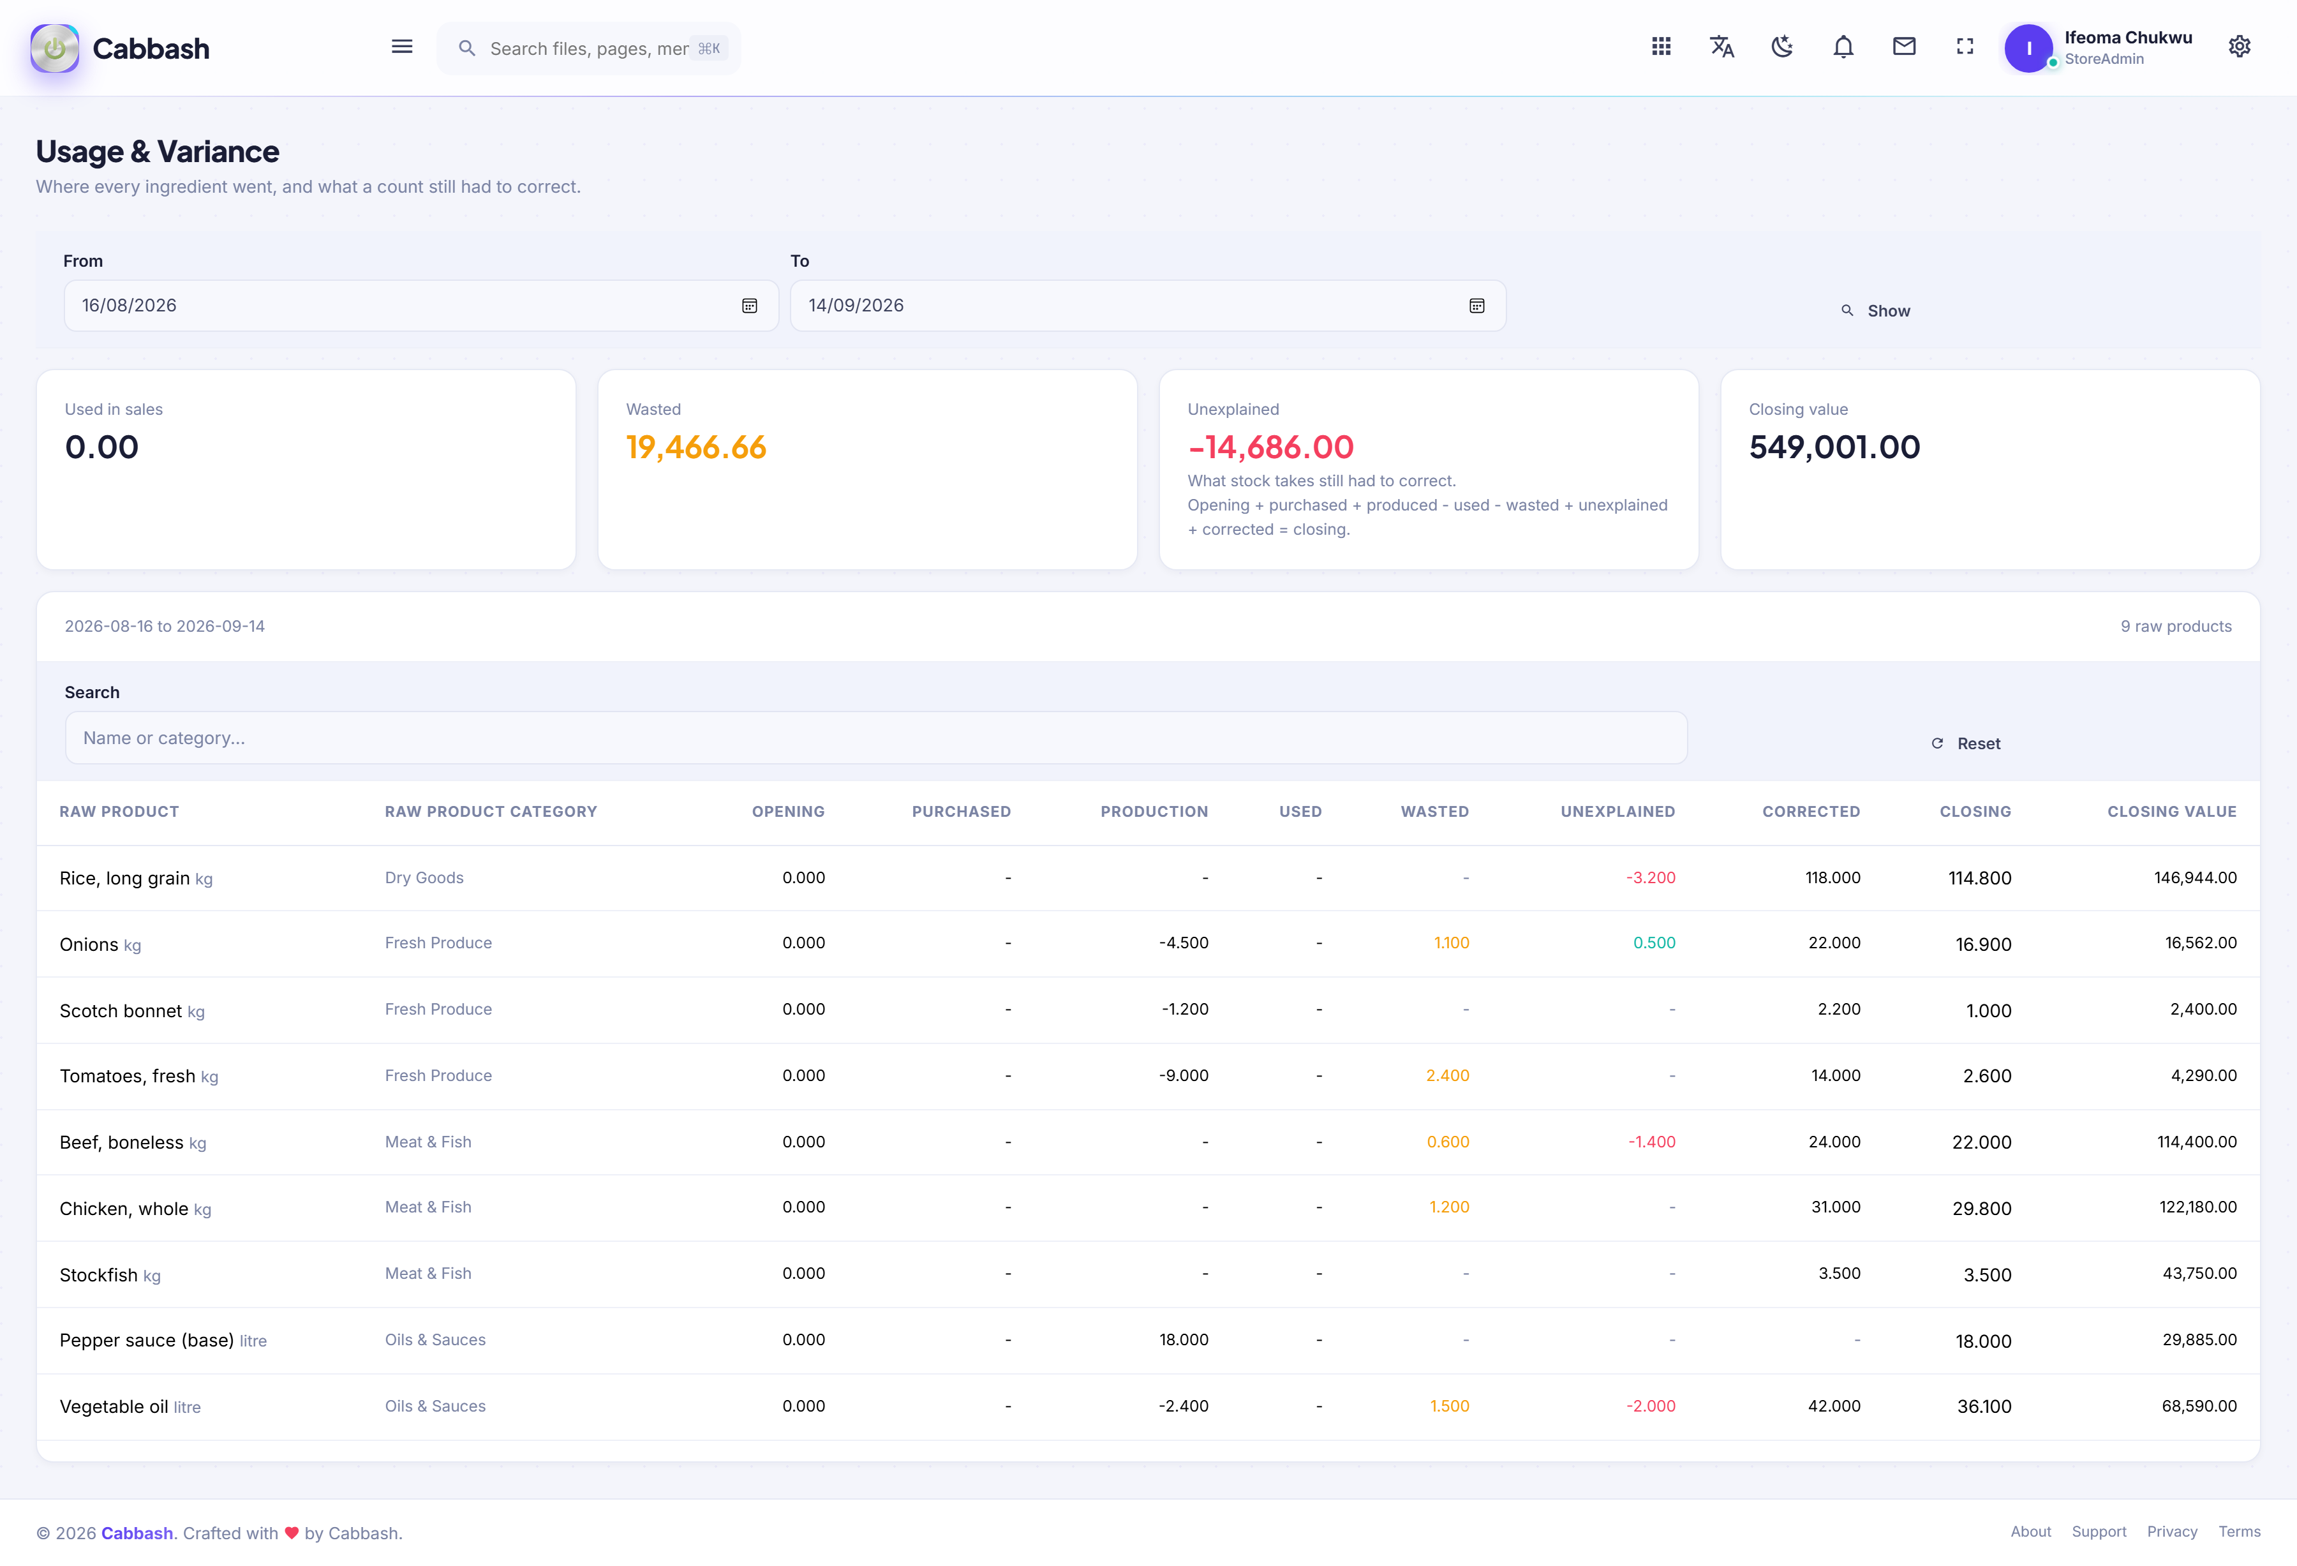Open the To date calendar picker

(1476, 306)
